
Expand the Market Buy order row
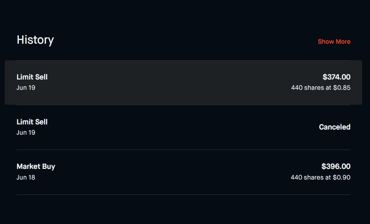click(x=183, y=172)
